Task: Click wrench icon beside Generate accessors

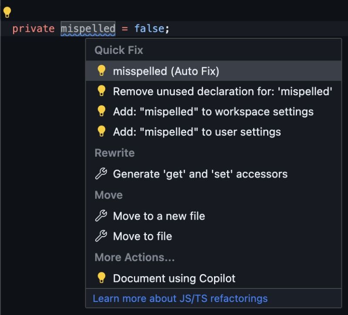Action: (x=101, y=174)
